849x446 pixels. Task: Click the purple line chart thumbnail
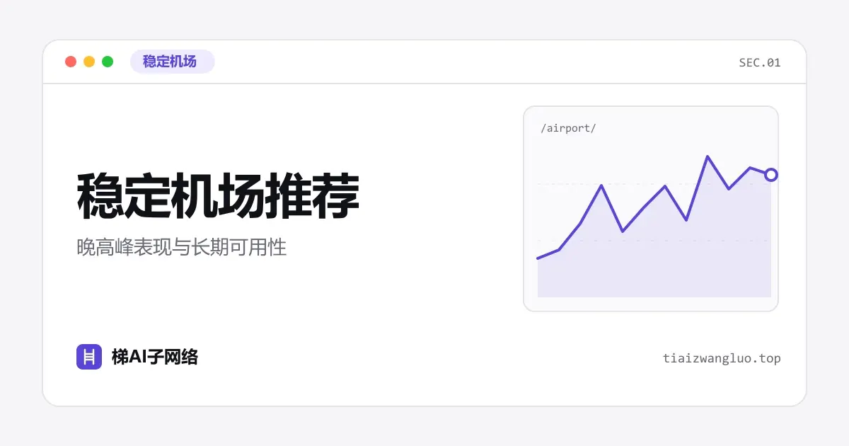(x=651, y=209)
